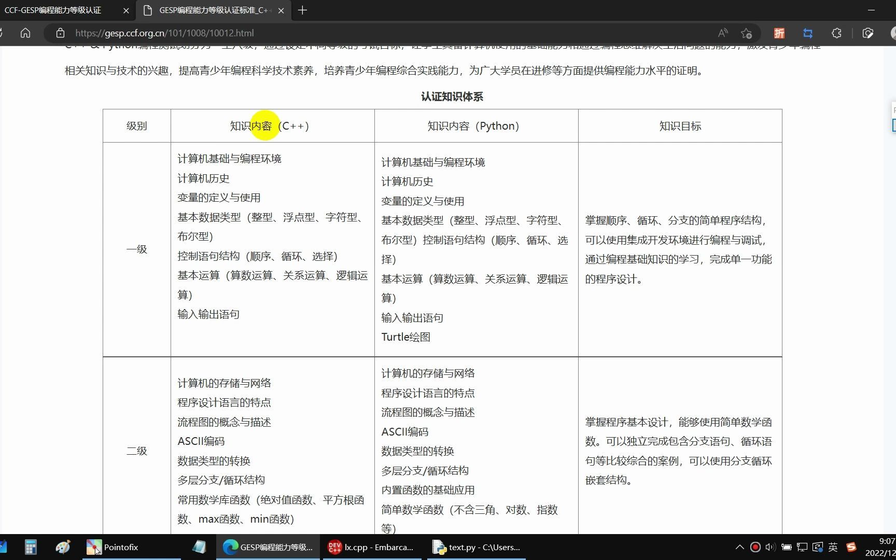Start Web capture with the camera icon
This screenshot has width=896, height=560.
[868, 33]
